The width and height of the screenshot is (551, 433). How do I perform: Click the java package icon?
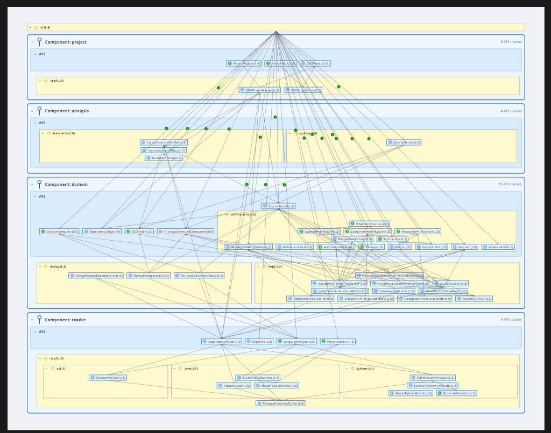(180, 369)
